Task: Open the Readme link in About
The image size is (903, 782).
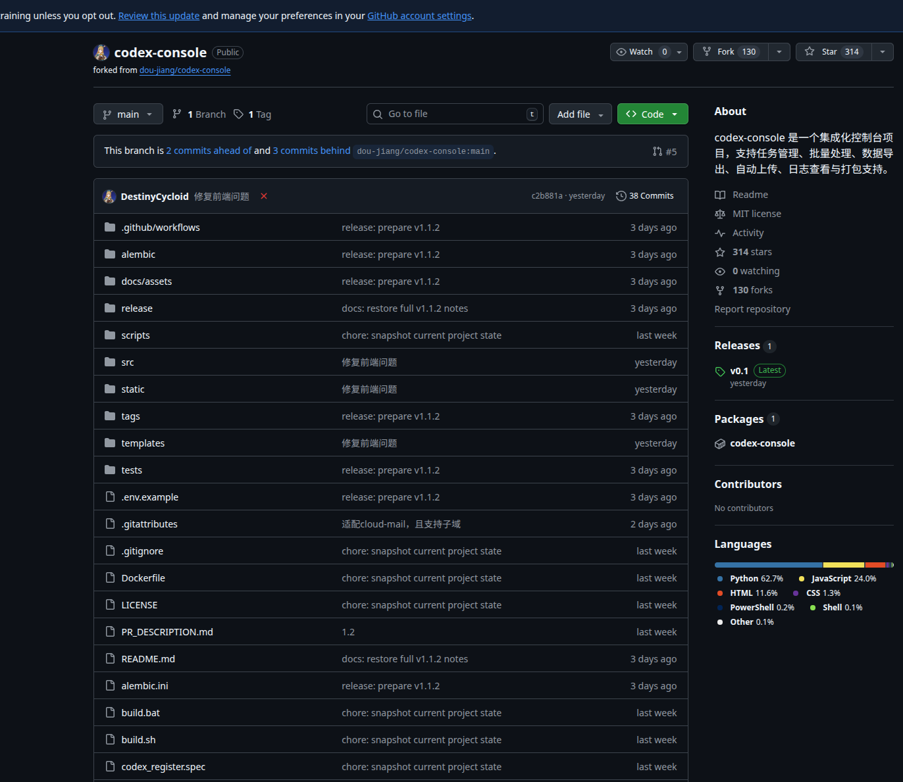Action: 750,195
